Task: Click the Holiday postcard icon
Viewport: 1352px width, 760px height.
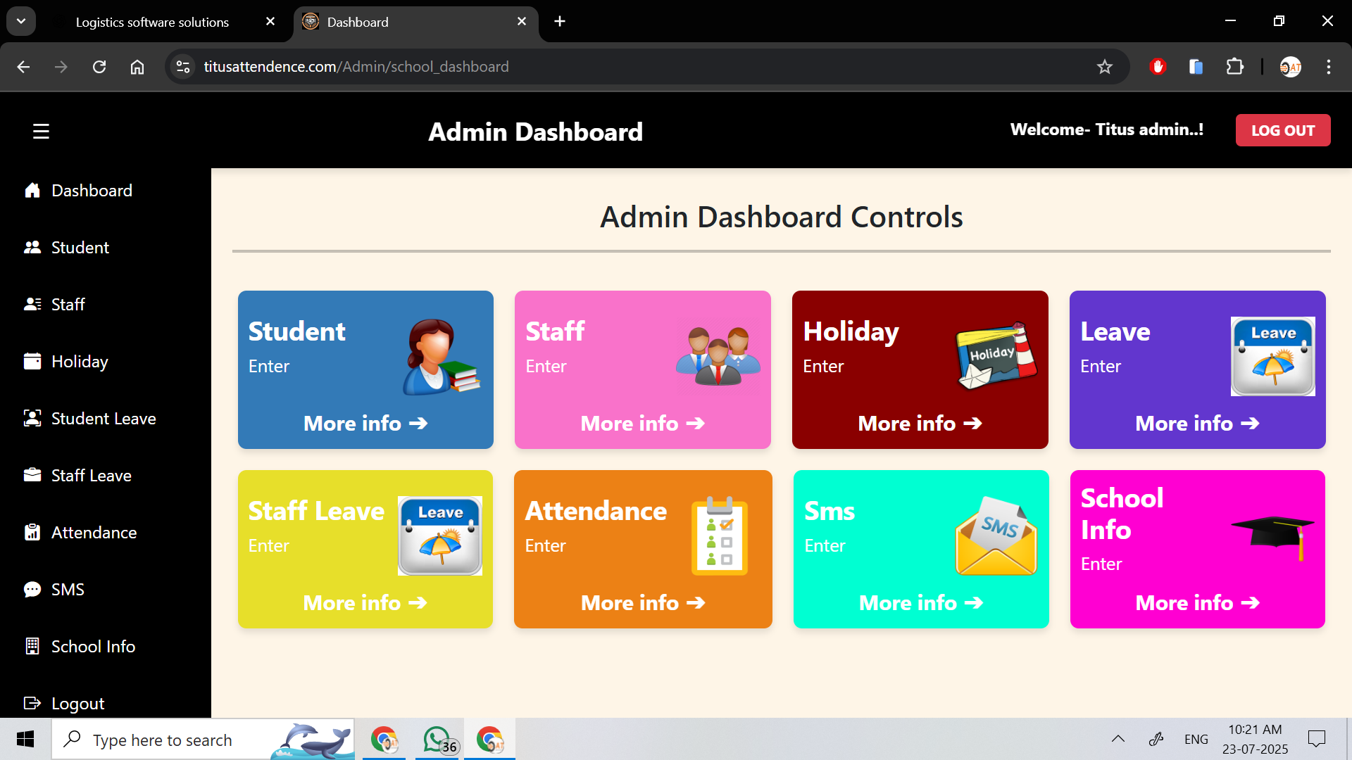Action: 996,356
